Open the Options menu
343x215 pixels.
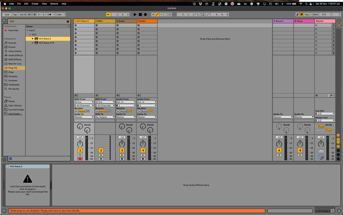coord(54,3)
